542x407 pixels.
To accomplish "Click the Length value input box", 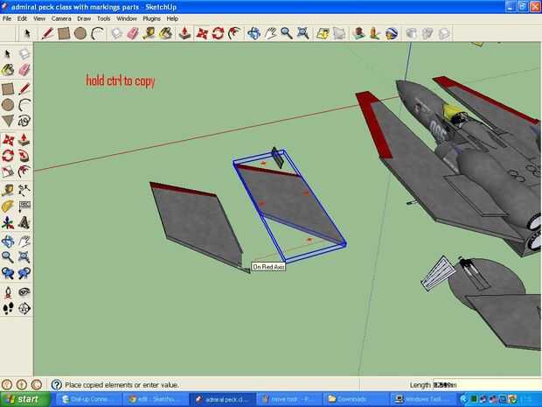I will point(486,385).
